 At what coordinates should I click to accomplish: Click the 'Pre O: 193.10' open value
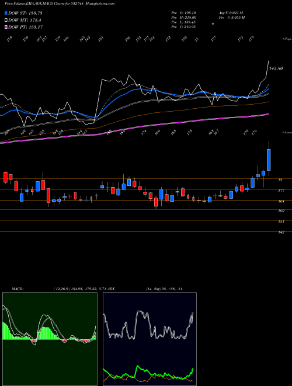click(x=183, y=13)
